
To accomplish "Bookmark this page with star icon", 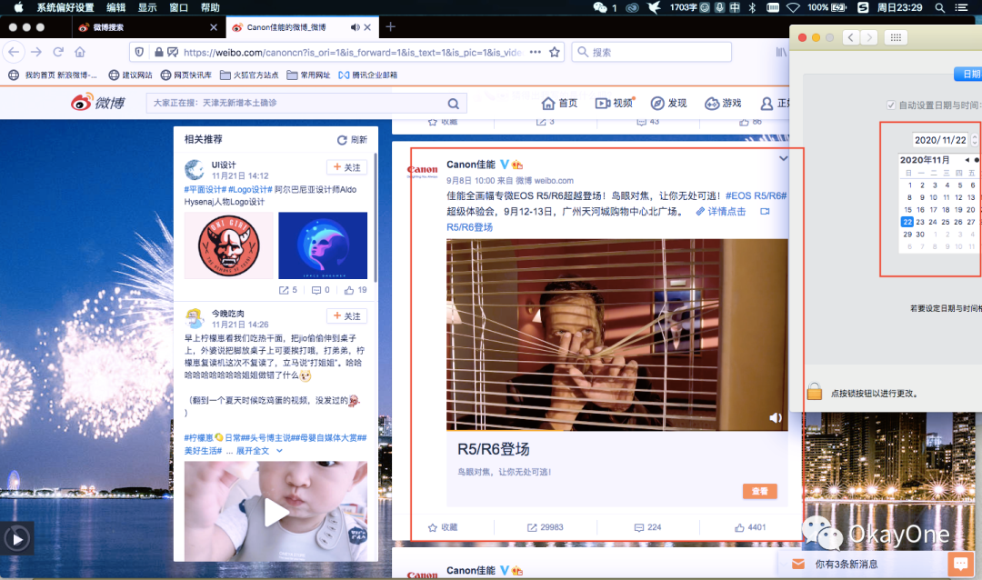I will (555, 52).
